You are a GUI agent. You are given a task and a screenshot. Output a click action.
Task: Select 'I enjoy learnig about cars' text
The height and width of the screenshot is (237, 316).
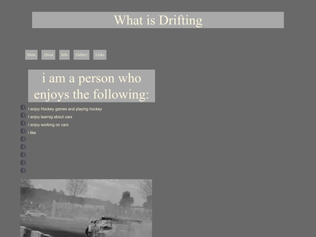tap(50, 117)
